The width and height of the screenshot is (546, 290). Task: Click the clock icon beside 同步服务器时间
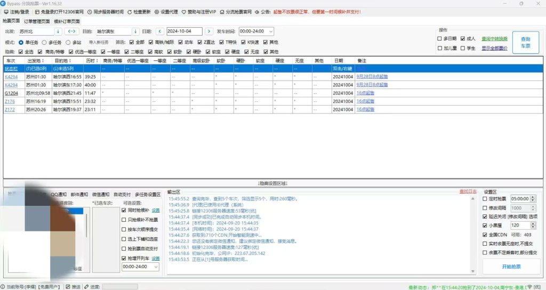90,12
